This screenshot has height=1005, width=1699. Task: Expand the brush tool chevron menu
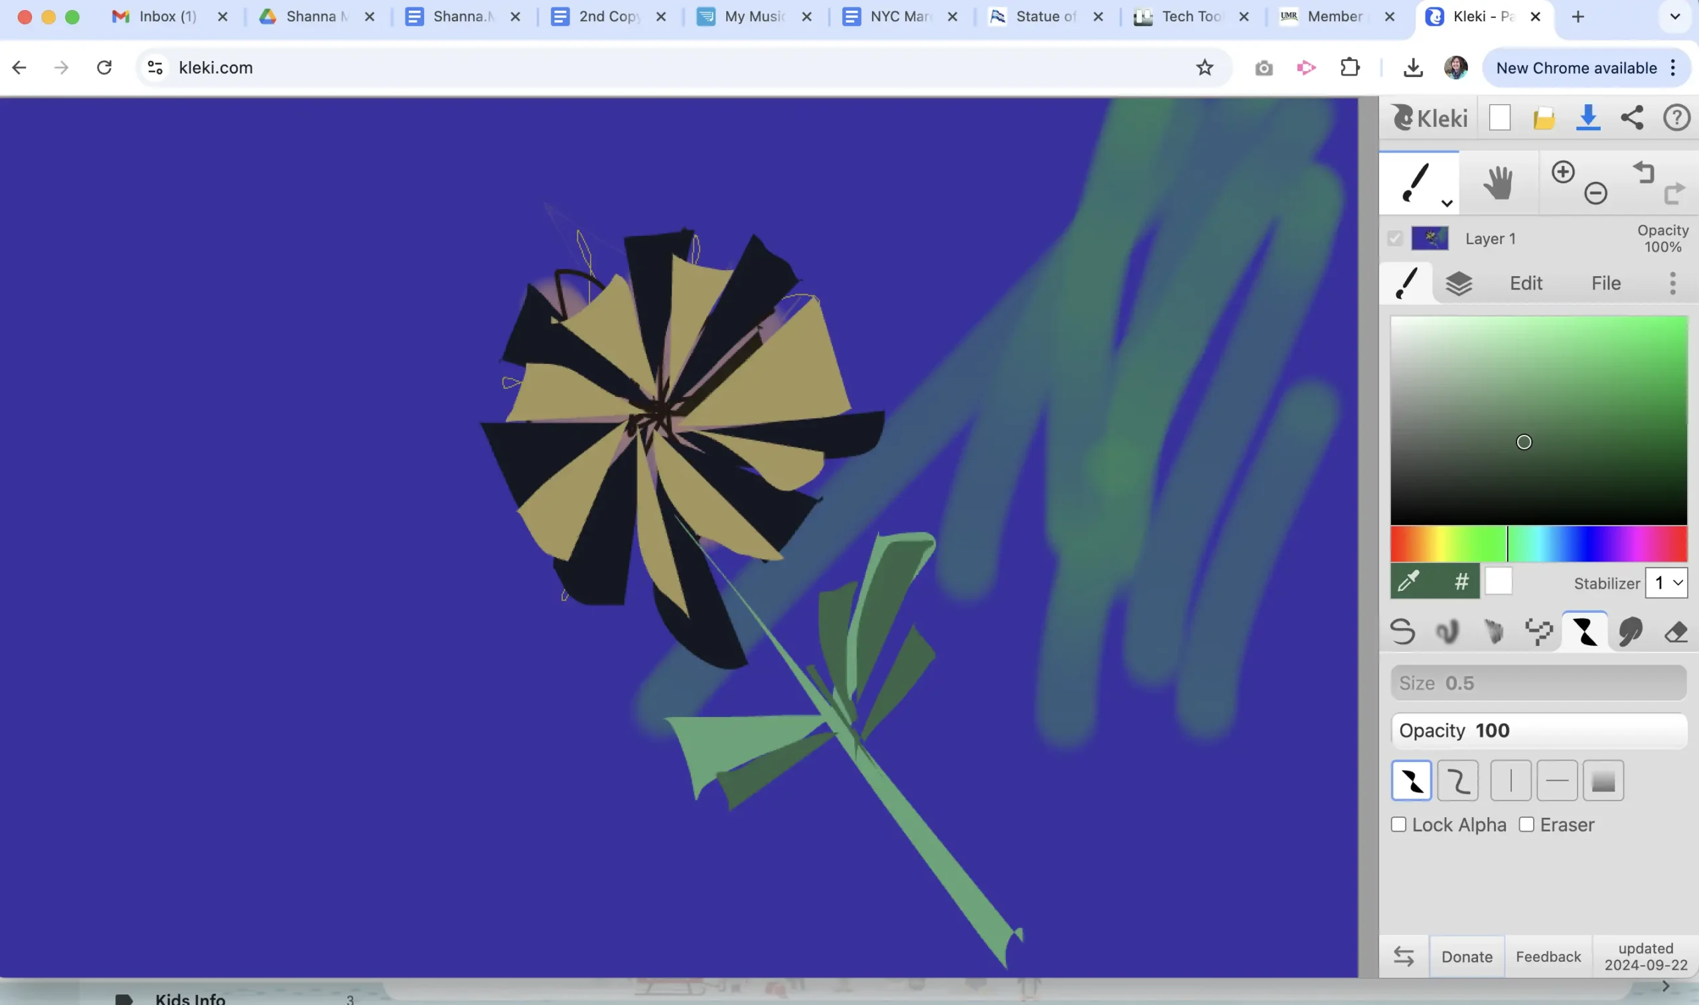pos(1447,203)
